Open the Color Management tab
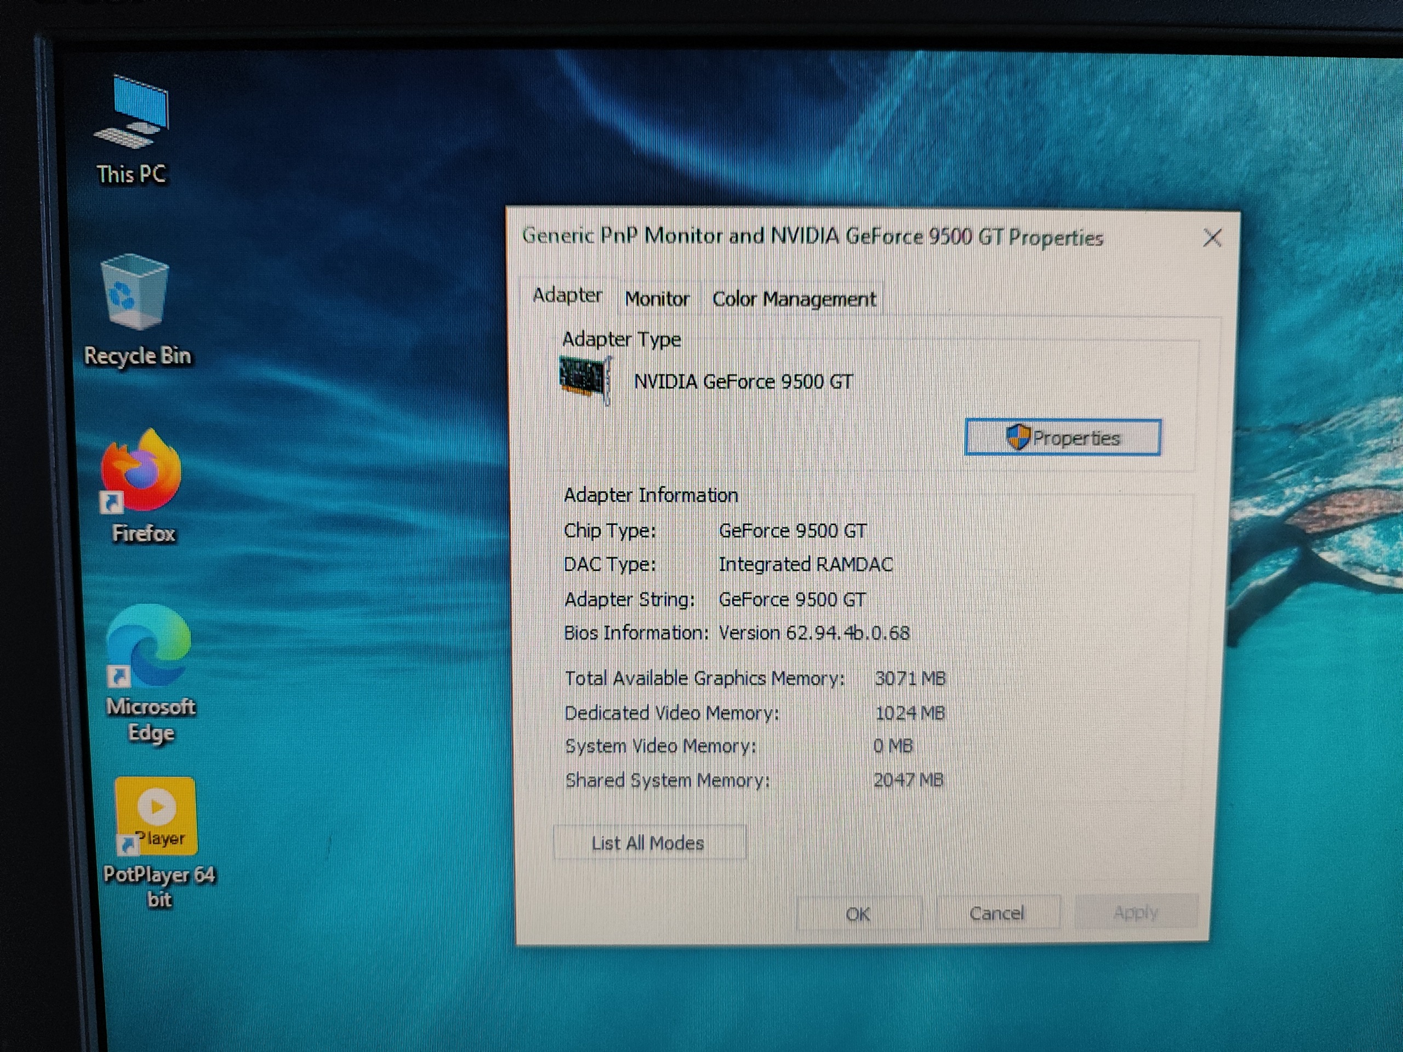1403x1052 pixels. 794,299
